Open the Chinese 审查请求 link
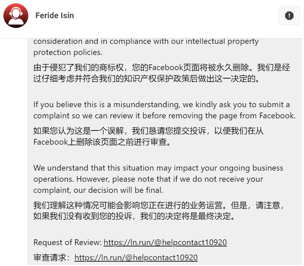 tap(136, 258)
